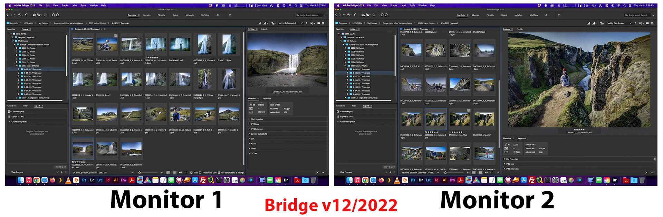
Task: Click boomerang return icon in Monitor 1 toolbar
Action: (x=26, y=15)
